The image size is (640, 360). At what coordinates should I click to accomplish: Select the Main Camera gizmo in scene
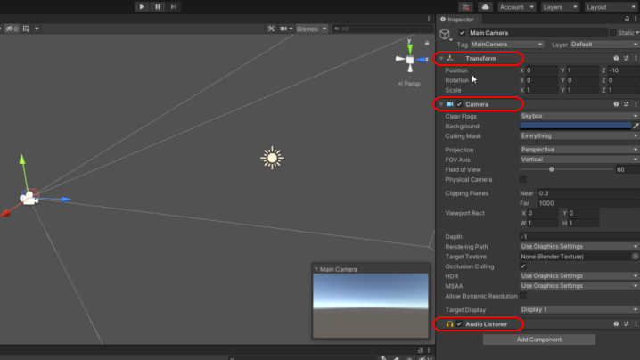(x=29, y=198)
